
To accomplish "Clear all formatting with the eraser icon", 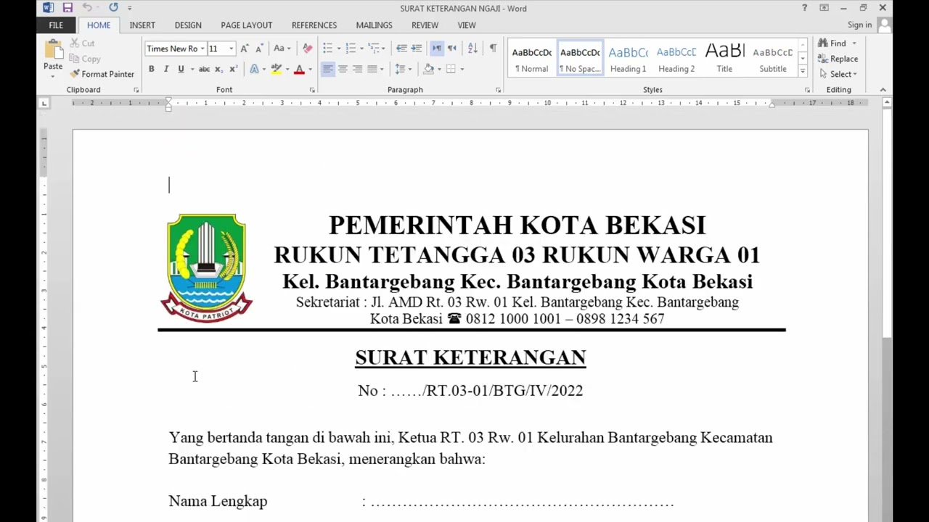I will 308,49.
